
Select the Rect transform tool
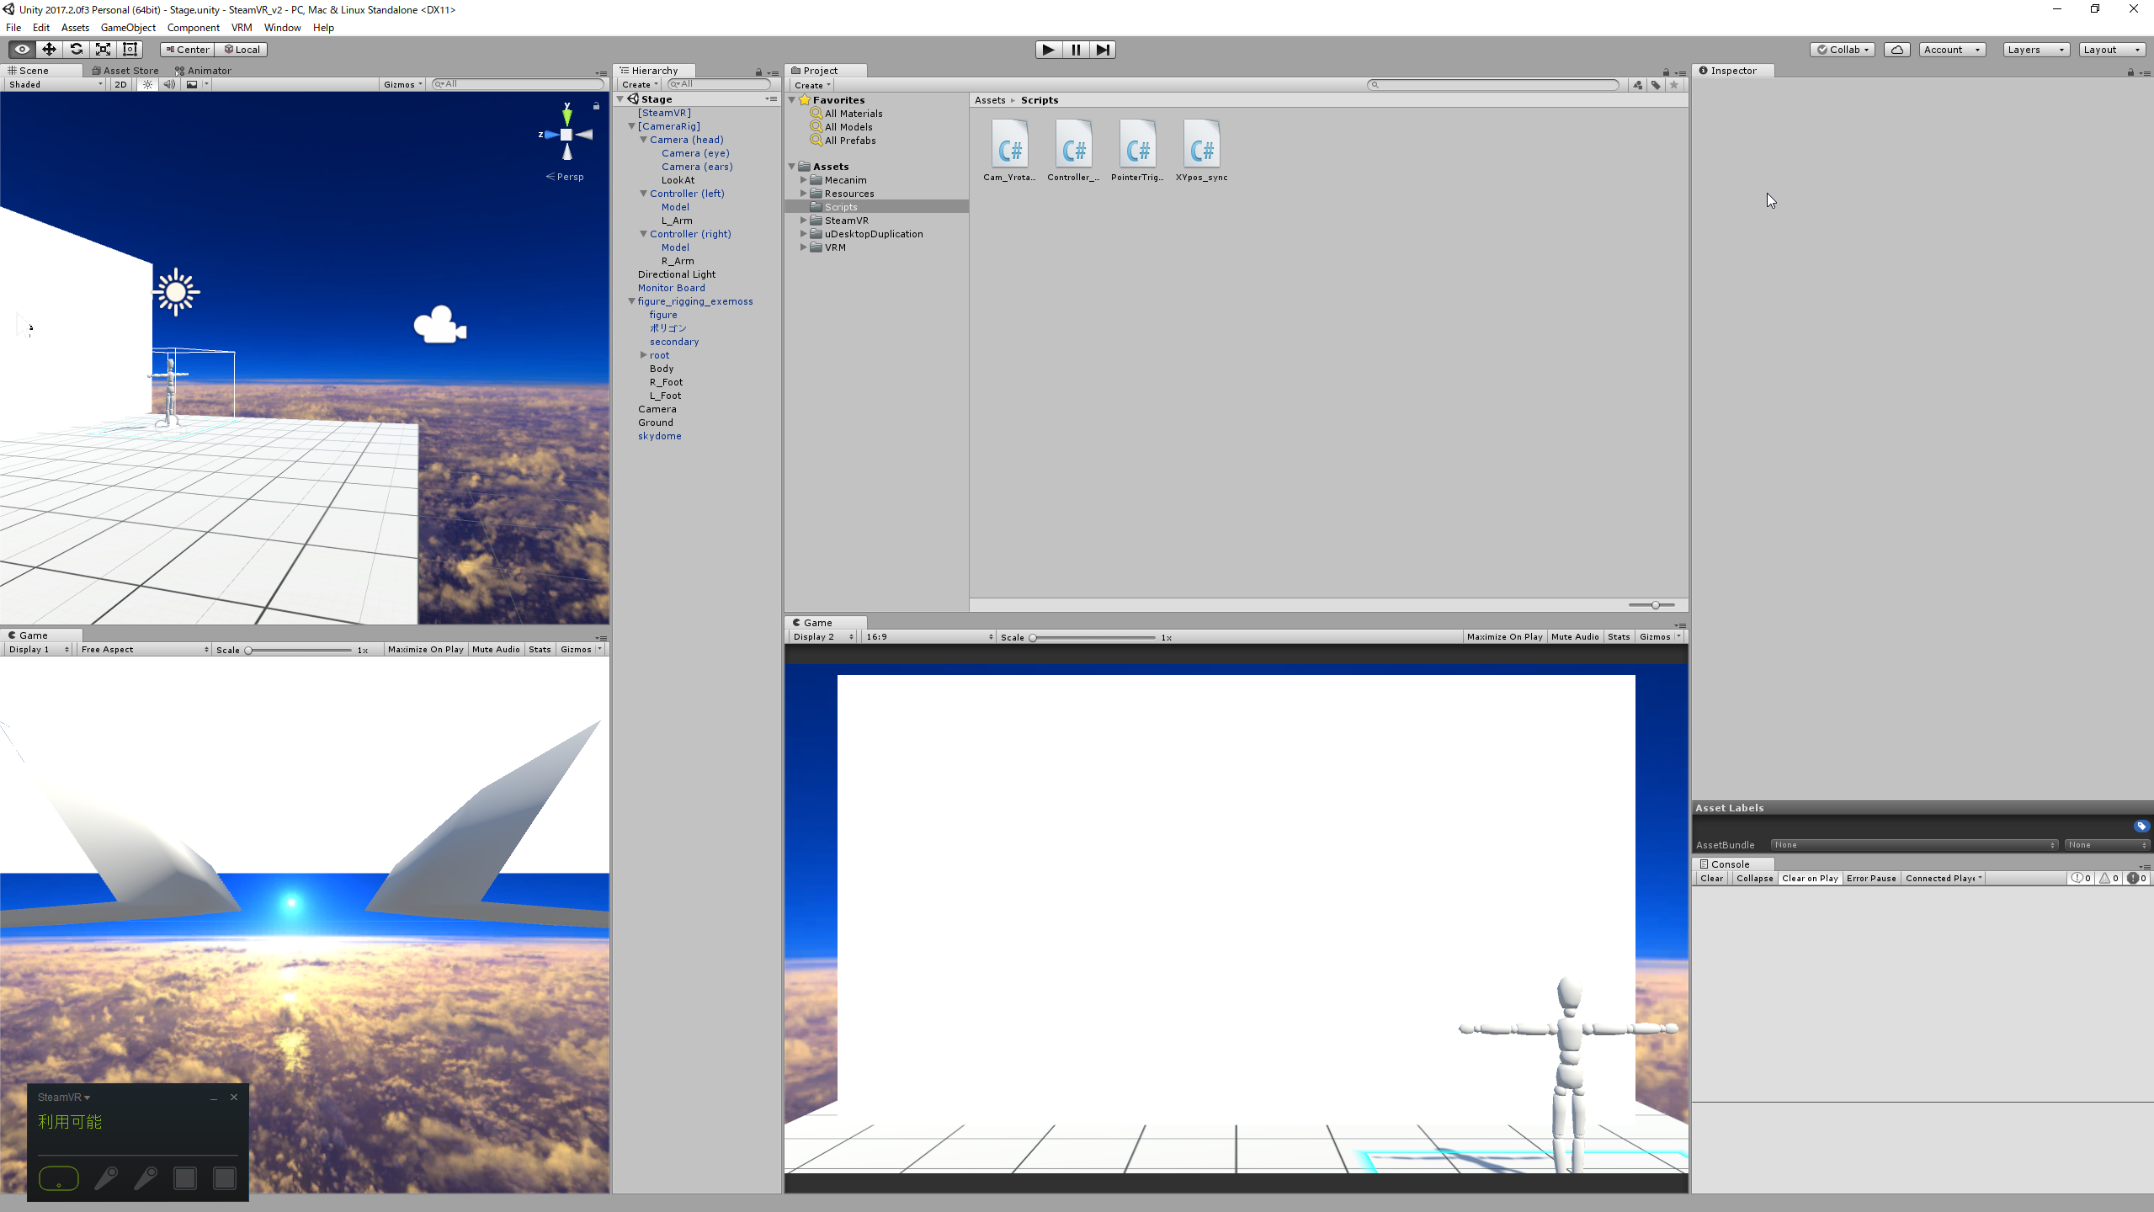click(130, 50)
